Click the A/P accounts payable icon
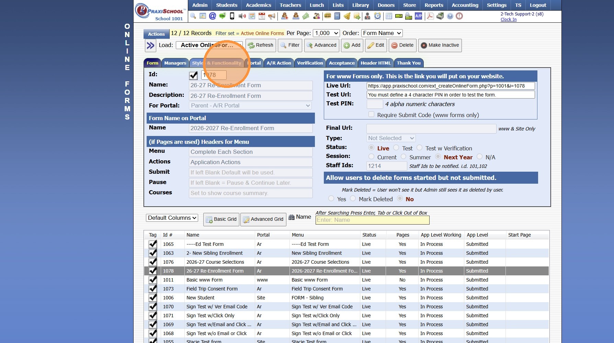 point(419,16)
